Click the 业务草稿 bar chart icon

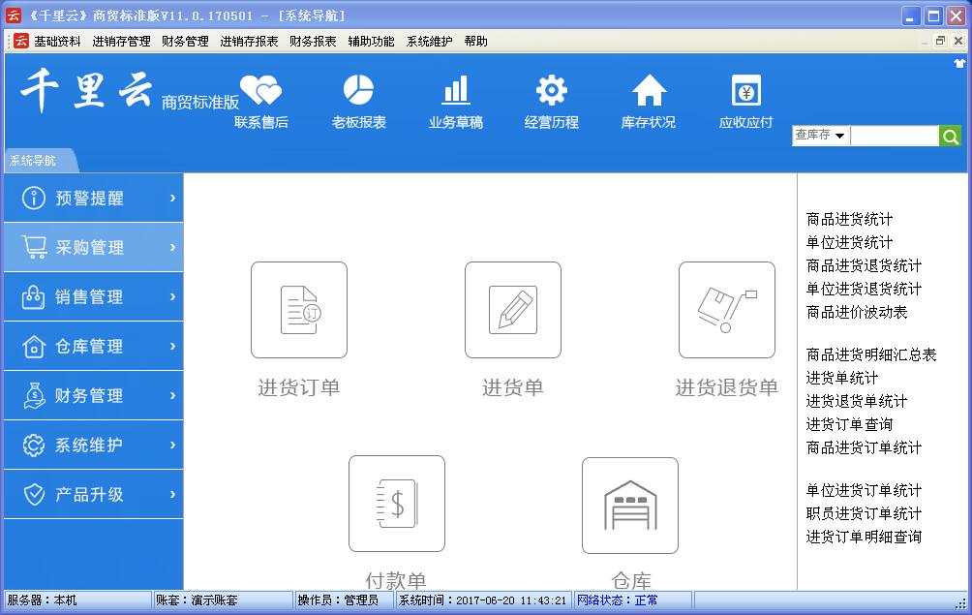[455, 91]
